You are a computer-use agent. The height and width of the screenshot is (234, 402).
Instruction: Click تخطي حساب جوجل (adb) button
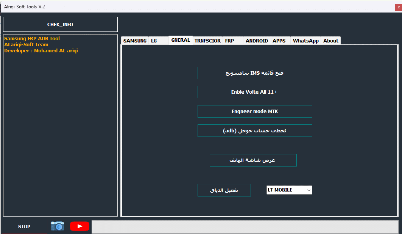[x=255, y=130]
